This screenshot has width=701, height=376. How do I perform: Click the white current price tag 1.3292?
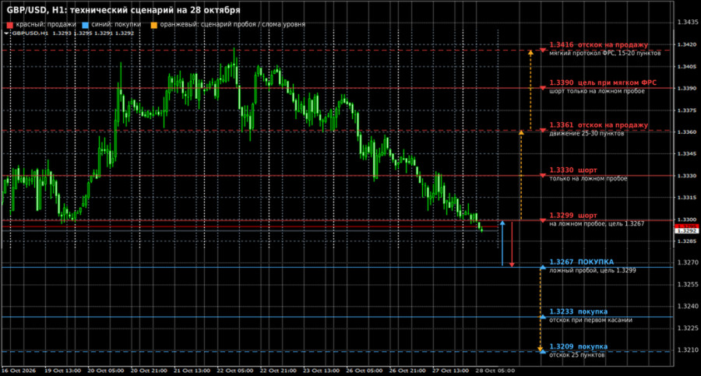687,231
